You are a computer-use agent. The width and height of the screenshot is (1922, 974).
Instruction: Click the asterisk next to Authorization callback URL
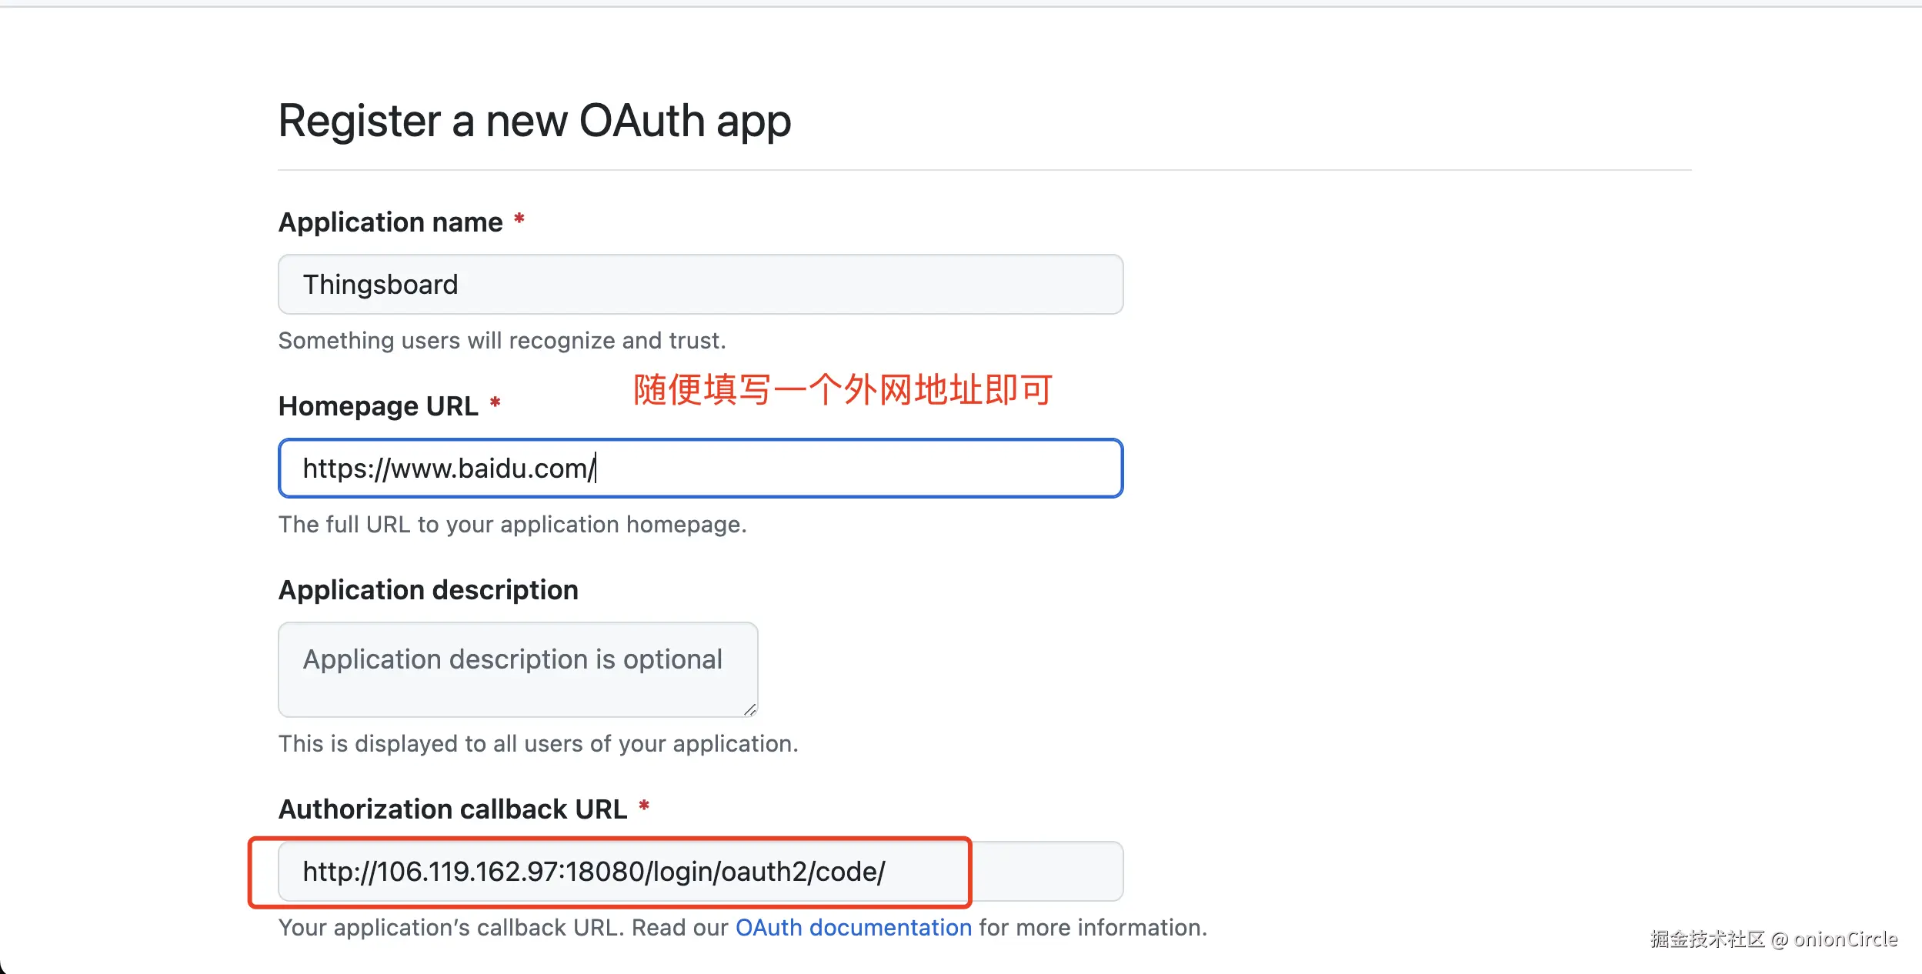click(644, 807)
